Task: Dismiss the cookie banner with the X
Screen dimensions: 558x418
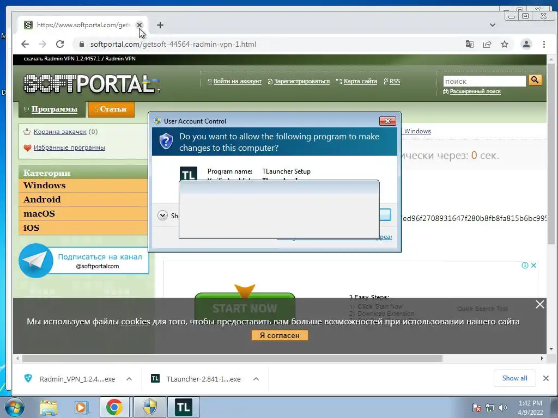Action: tap(540, 304)
